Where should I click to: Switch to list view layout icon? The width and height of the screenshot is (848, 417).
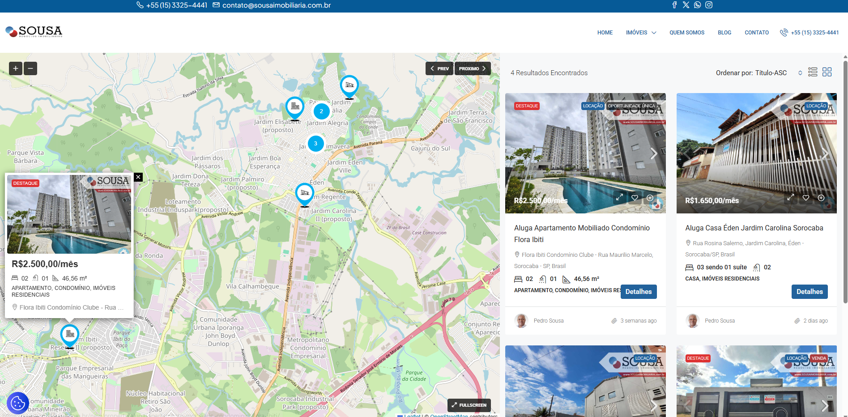(x=813, y=72)
